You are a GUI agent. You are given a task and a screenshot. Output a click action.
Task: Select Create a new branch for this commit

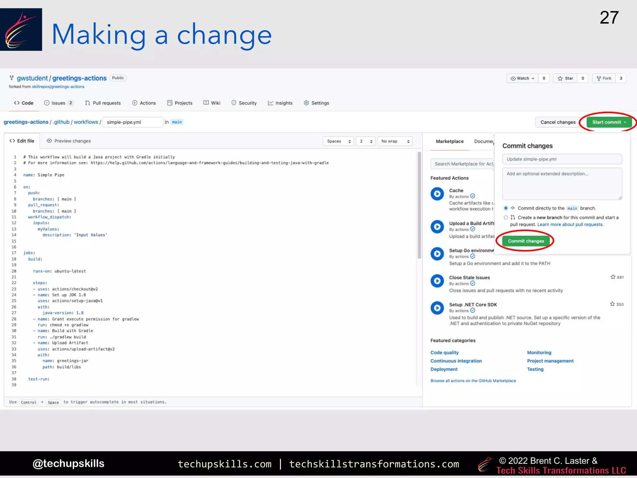point(506,218)
